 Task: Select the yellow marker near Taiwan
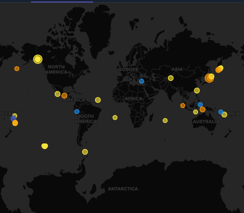[197, 90]
